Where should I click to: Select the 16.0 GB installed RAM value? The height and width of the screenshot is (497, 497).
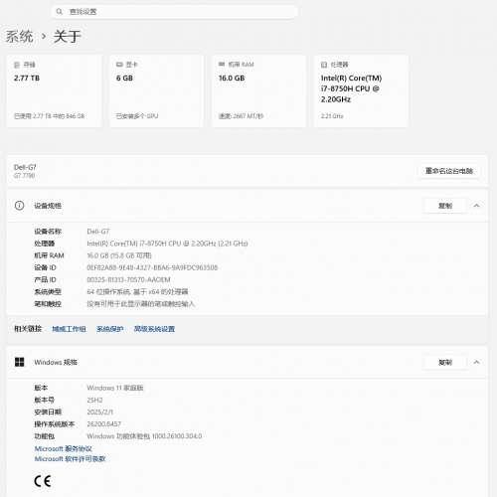point(119,255)
